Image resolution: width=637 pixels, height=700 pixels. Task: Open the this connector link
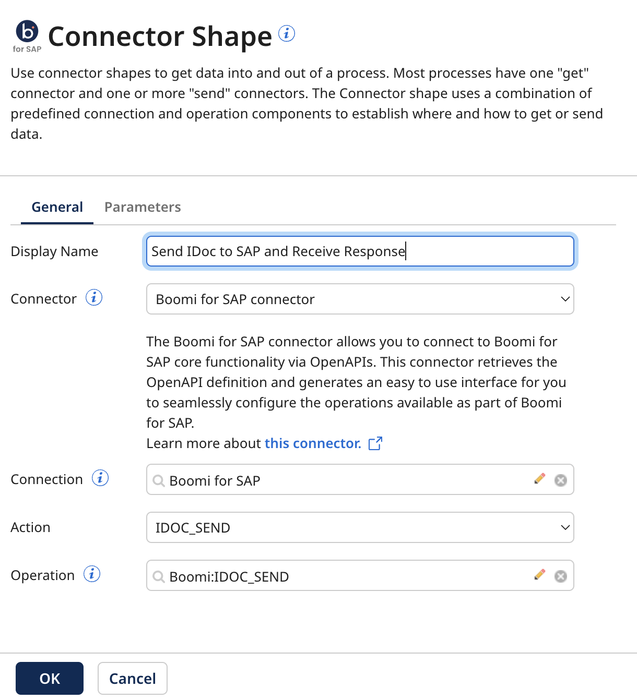[x=312, y=443]
